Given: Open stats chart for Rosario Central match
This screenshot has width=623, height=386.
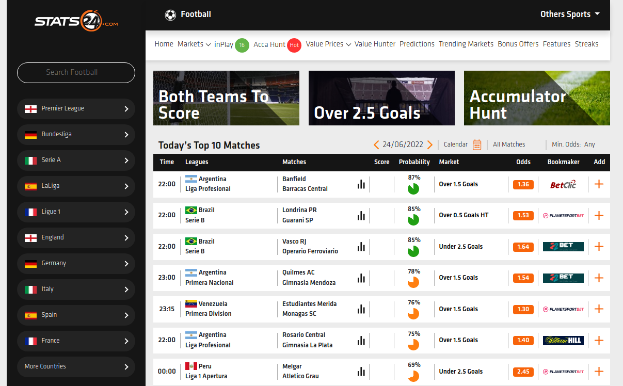Looking at the screenshot, I should (x=361, y=340).
